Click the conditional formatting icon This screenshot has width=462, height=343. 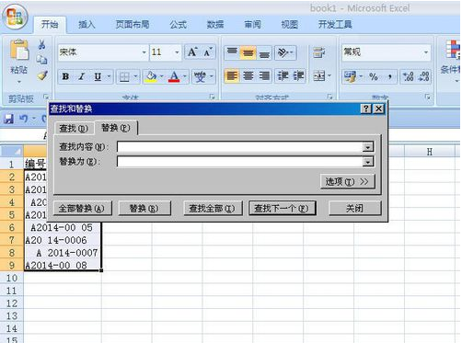point(452,50)
